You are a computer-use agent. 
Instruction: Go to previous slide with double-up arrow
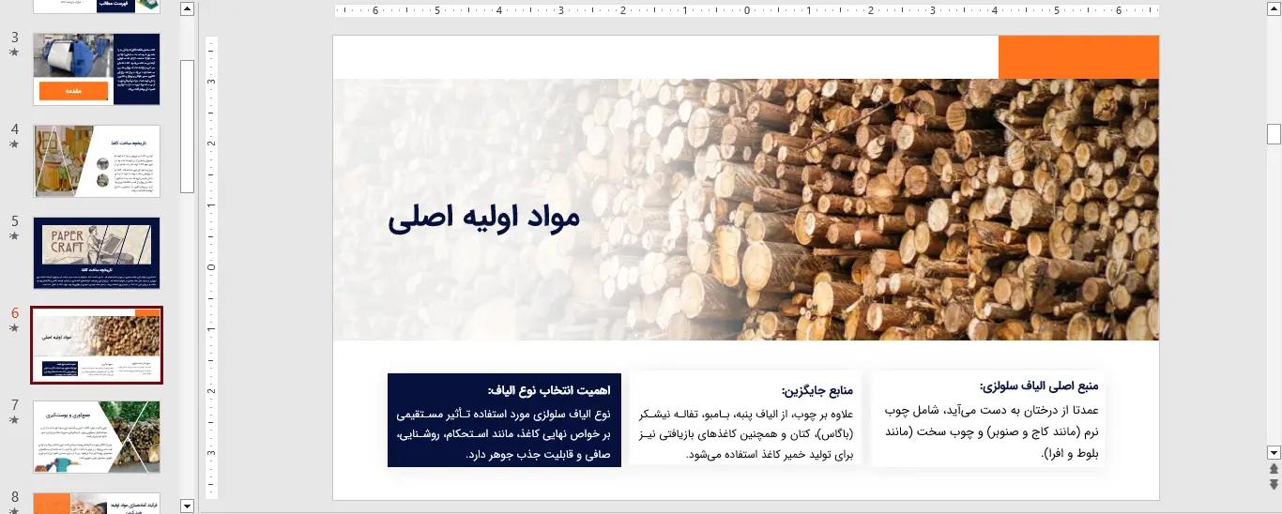(1274, 468)
